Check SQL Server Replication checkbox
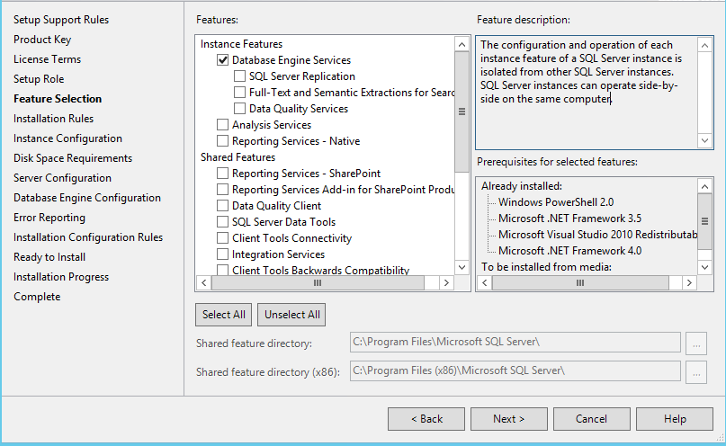Screen dimensions: 726x446 239,76
